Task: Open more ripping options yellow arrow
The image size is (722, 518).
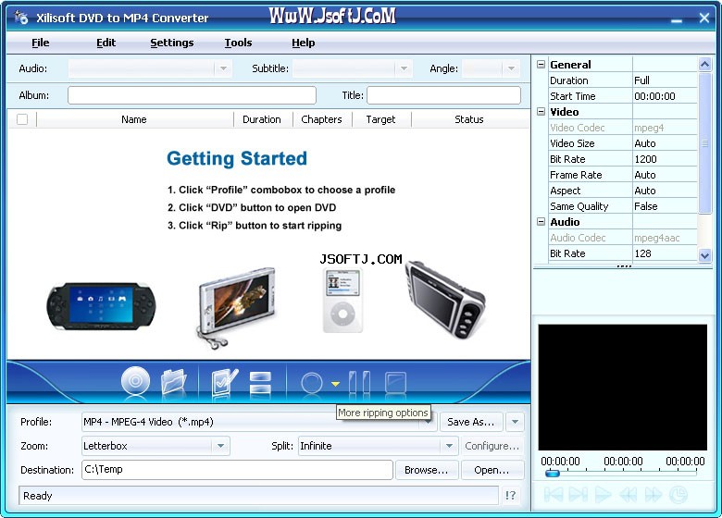Action: point(335,383)
